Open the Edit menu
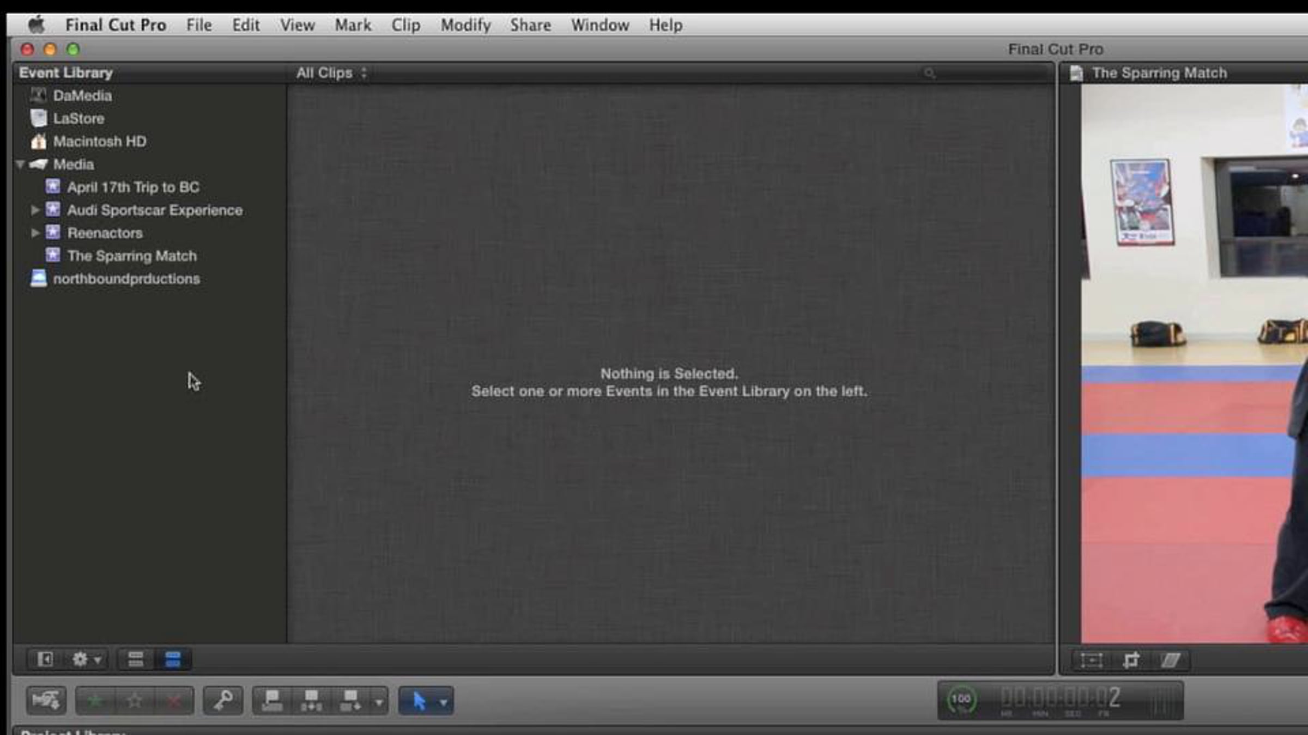 (246, 25)
